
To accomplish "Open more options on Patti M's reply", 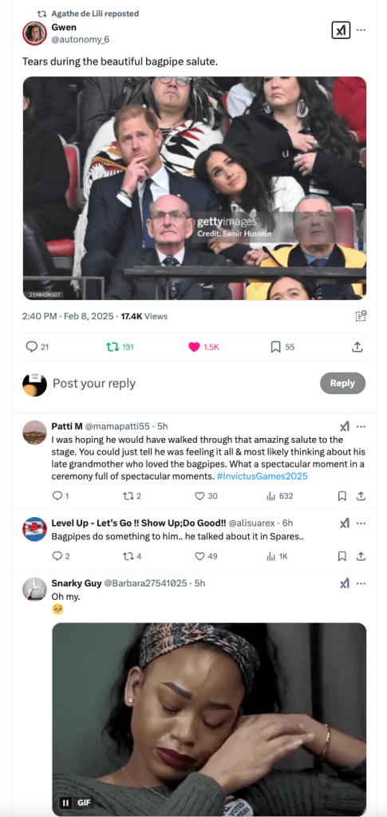I will 361,427.
